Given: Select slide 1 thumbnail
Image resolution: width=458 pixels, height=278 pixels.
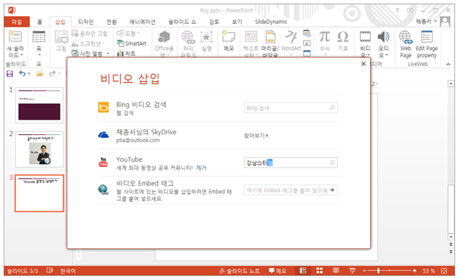Looking at the screenshot, I should 39,105.
